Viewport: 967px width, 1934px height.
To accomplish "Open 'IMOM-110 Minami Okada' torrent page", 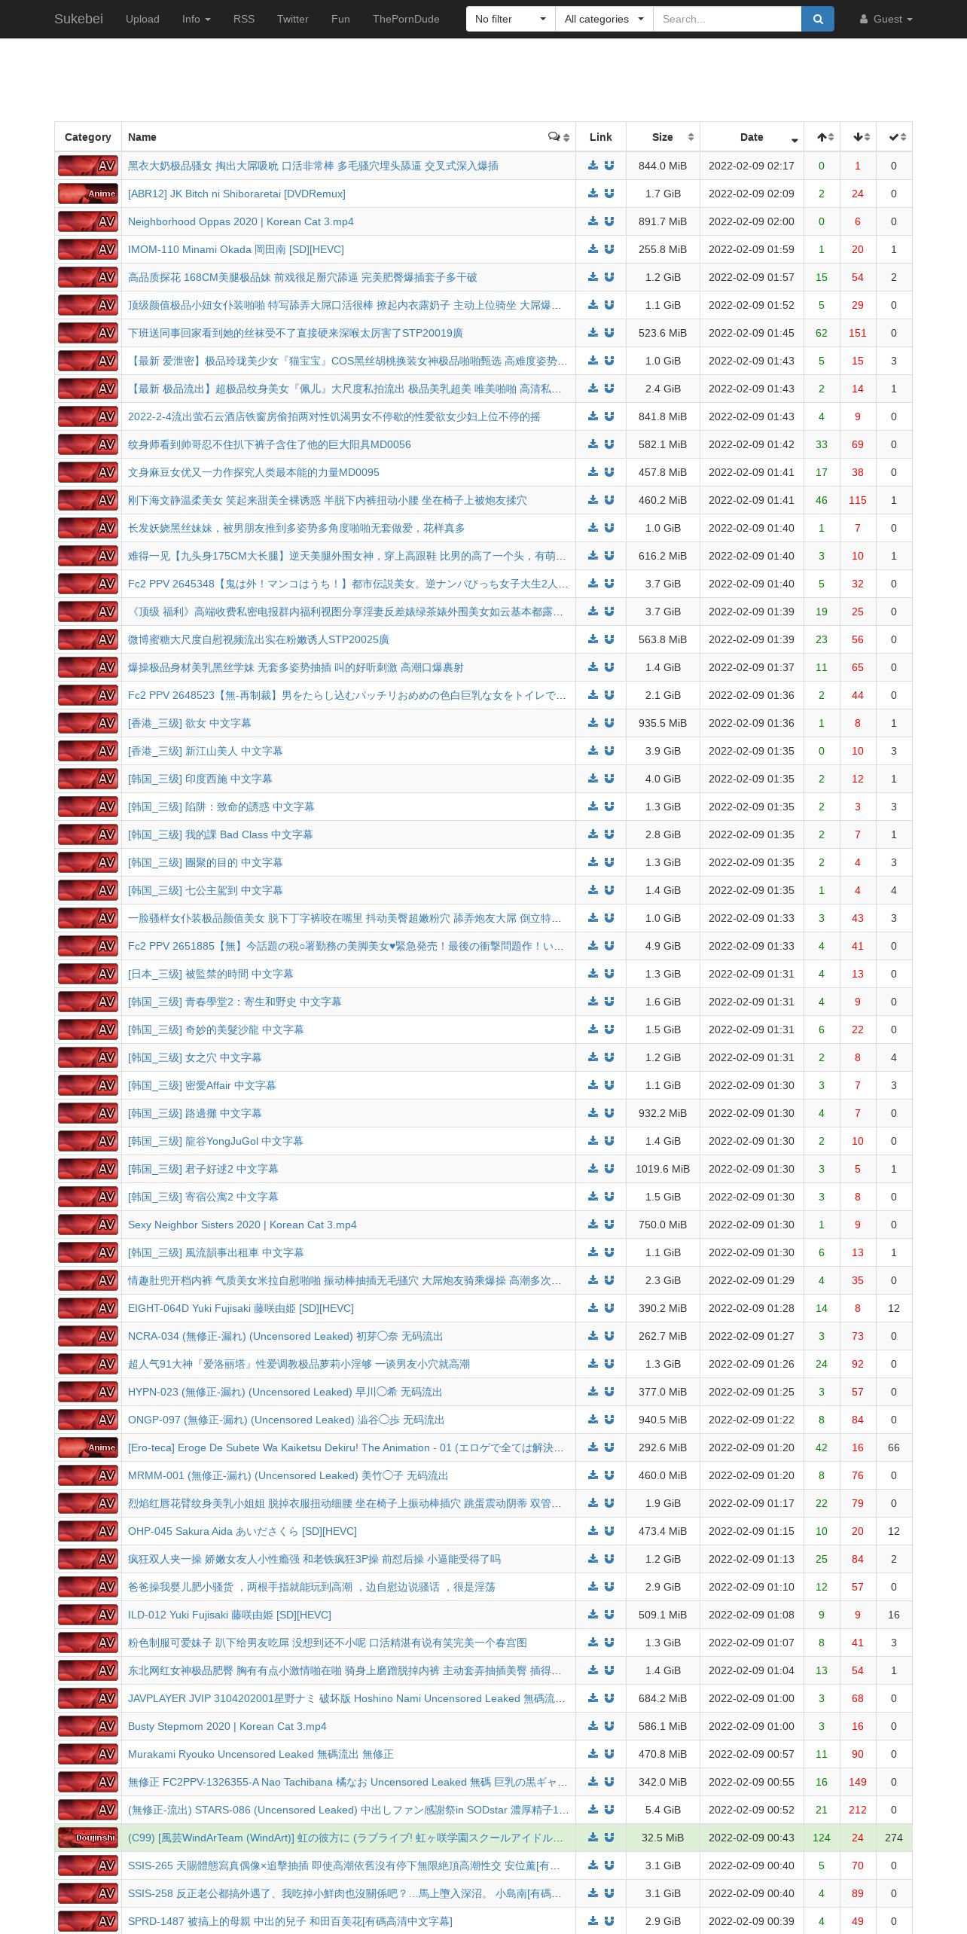I will click(236, 249).
